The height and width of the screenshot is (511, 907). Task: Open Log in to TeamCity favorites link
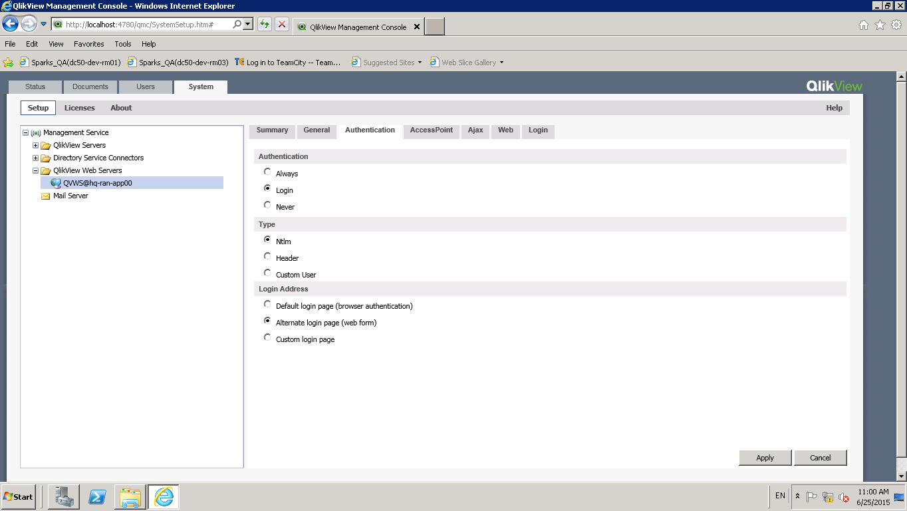pos(288,63)
